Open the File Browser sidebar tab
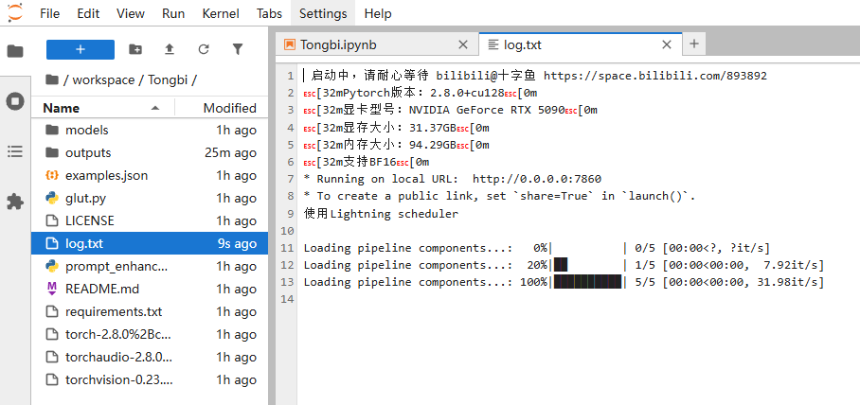 point(15,51)
